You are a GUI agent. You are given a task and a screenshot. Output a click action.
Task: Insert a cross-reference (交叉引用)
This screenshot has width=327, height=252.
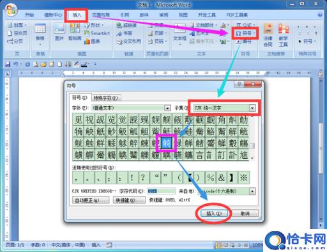128,42
